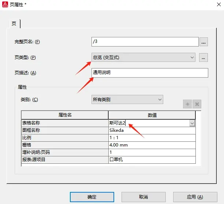Click the delete property X icon

pyautogui.click(x=197, y=104)
